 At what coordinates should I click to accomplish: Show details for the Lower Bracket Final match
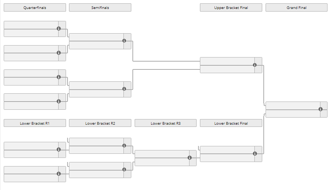click(255, 153)
